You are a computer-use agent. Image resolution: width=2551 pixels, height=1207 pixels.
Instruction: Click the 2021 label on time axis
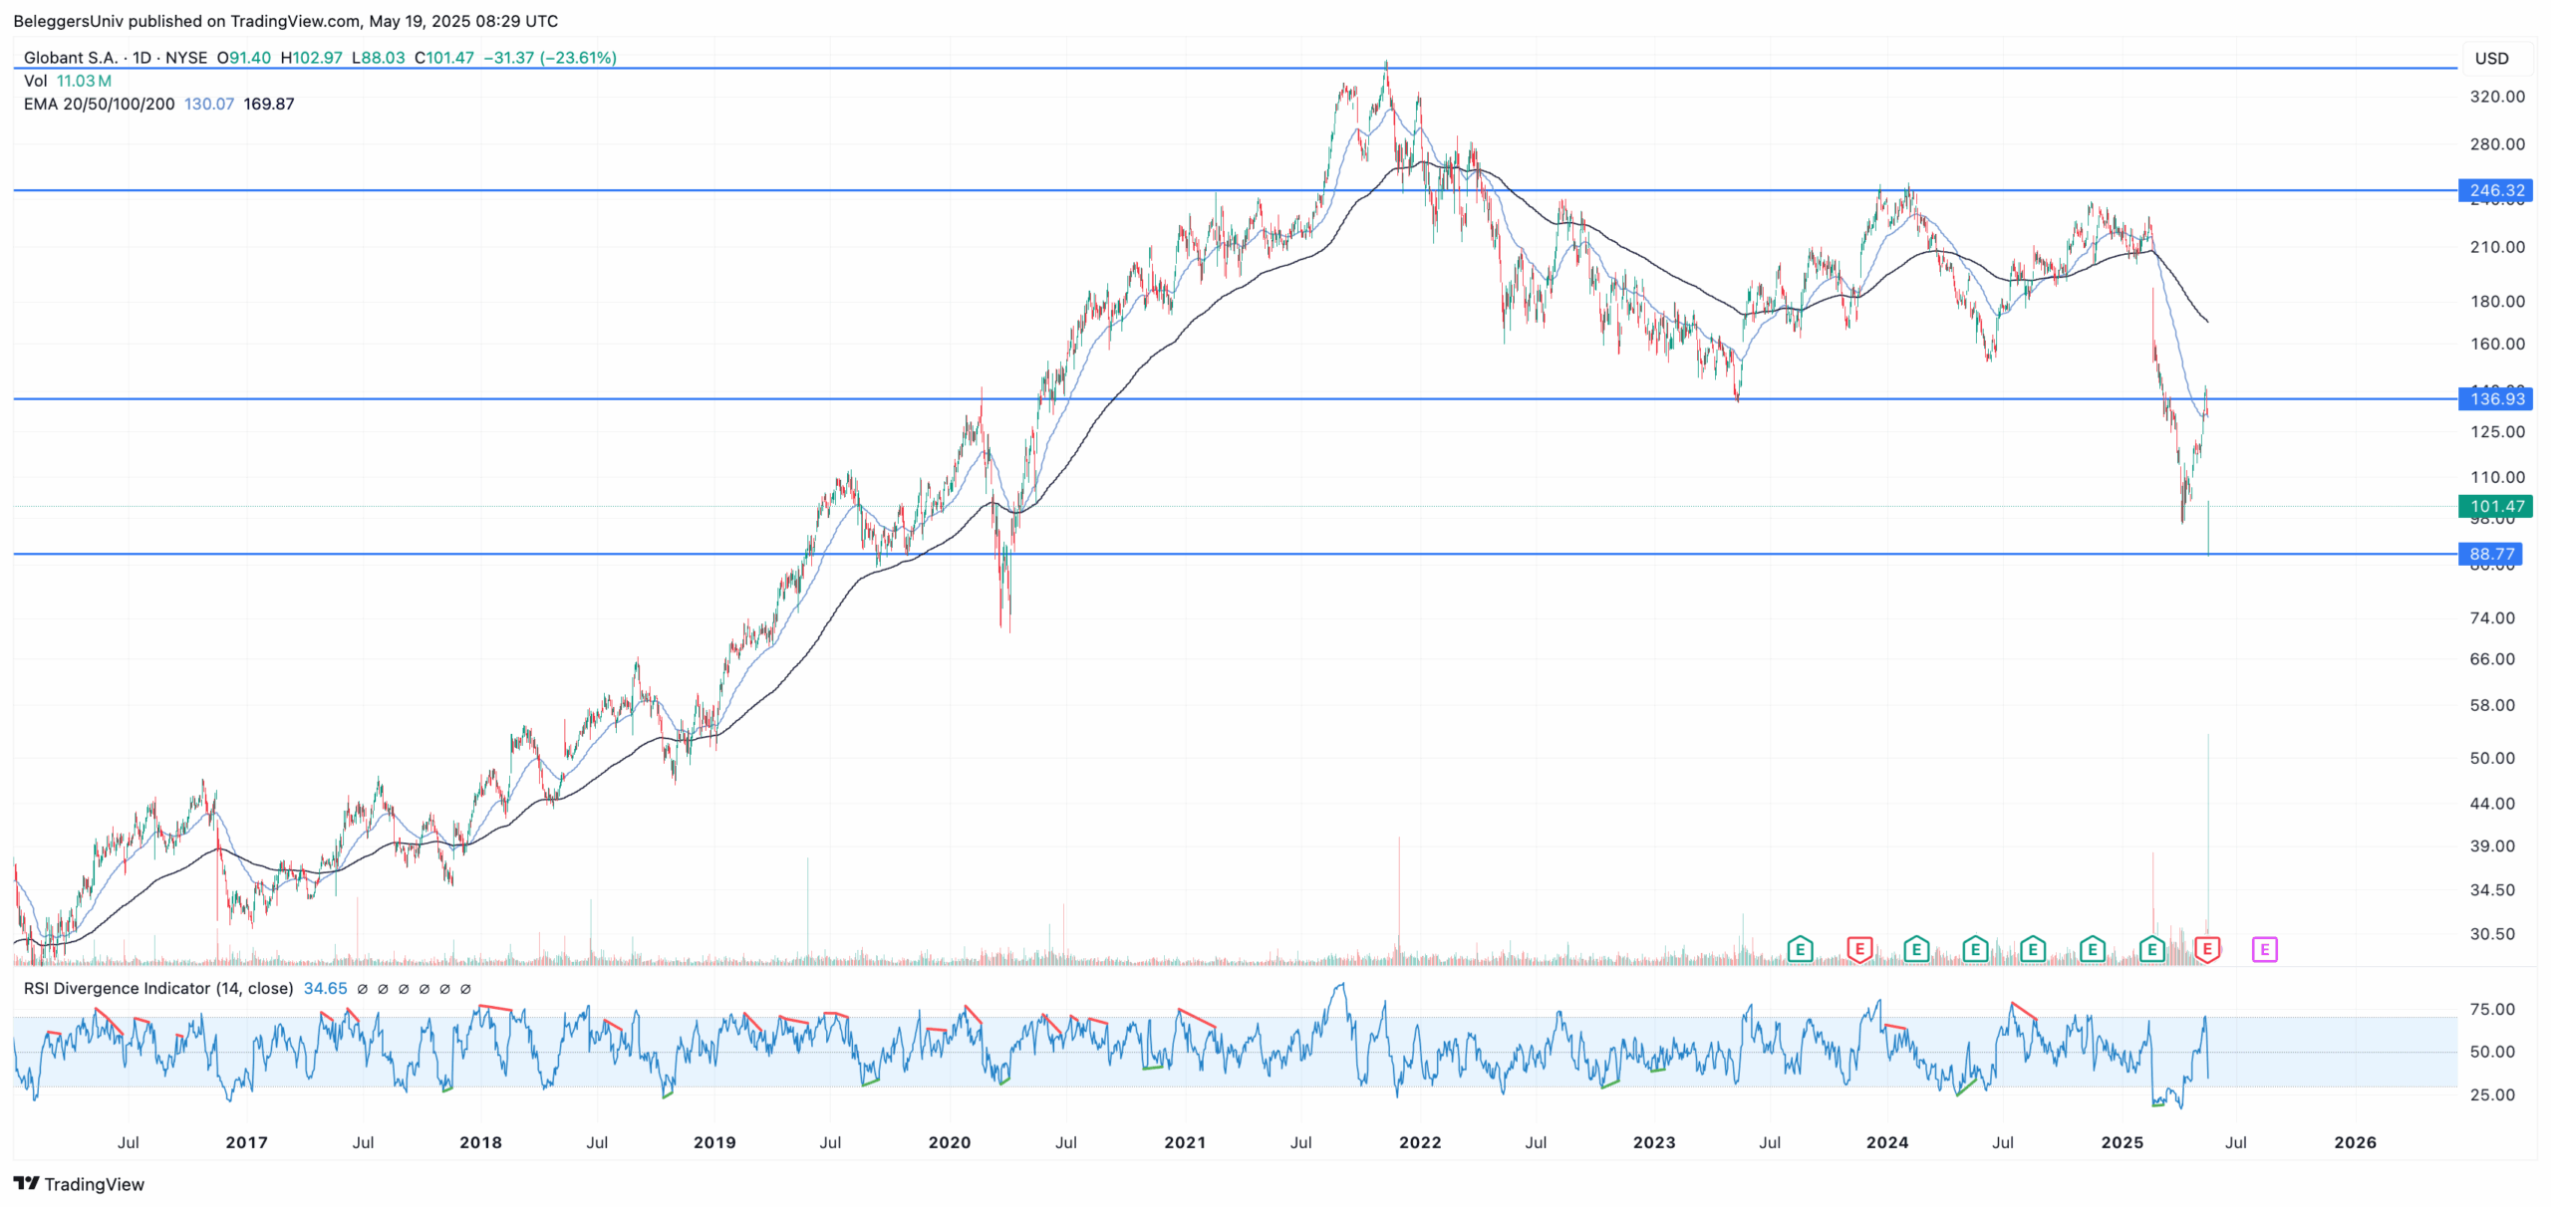click(x=1185, y=1142)
